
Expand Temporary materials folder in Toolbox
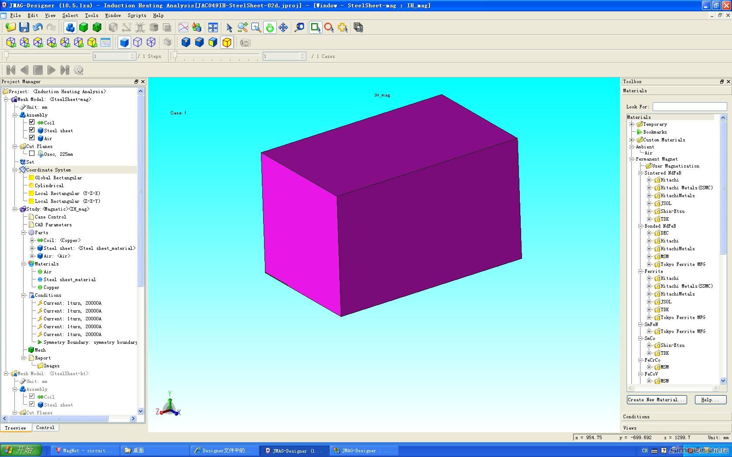(x=632, y=124)
